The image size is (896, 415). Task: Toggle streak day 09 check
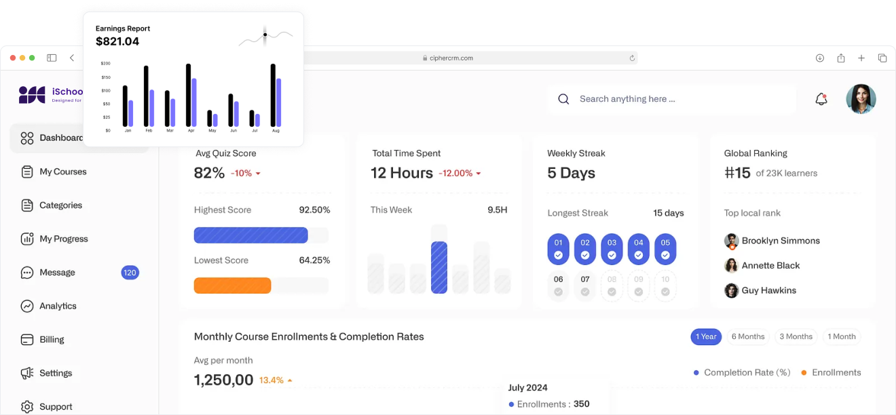(x=639, y=292)
